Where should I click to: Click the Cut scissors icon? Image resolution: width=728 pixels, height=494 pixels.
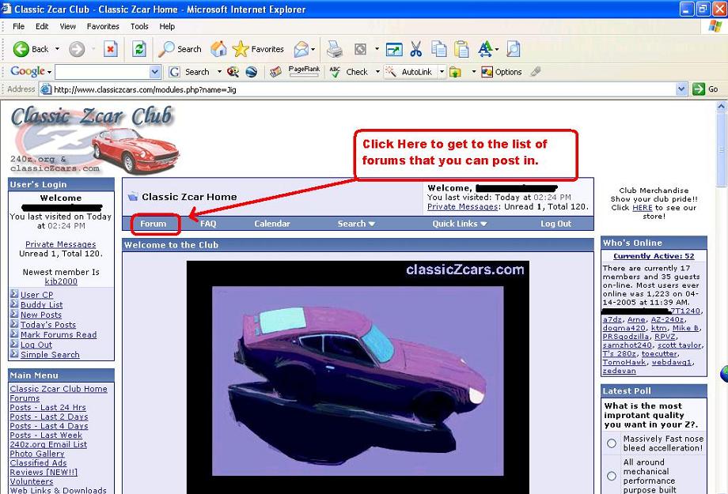pos(416,49)
